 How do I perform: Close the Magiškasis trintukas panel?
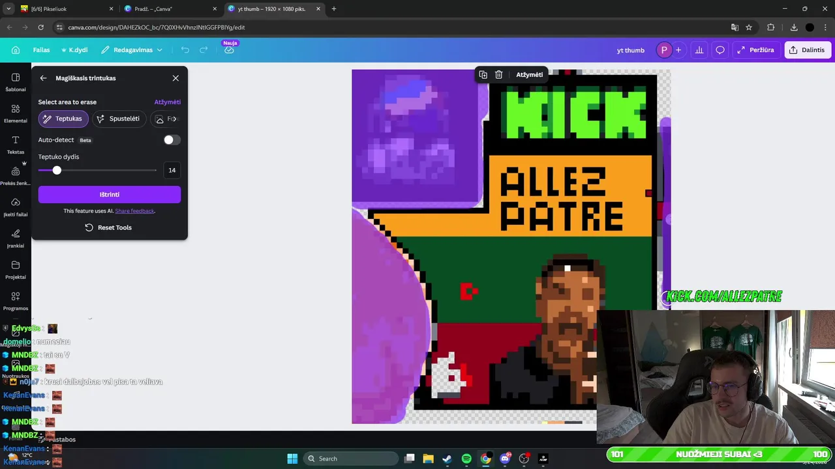coord(175,78)
